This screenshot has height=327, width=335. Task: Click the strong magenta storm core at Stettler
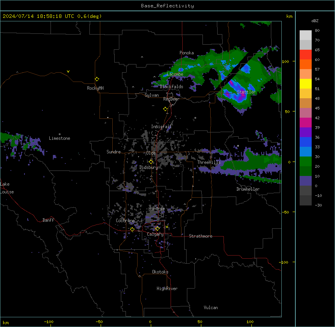click(x=242, y=96)
